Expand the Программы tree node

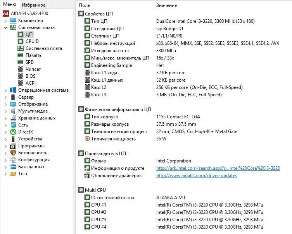point(5,146)
